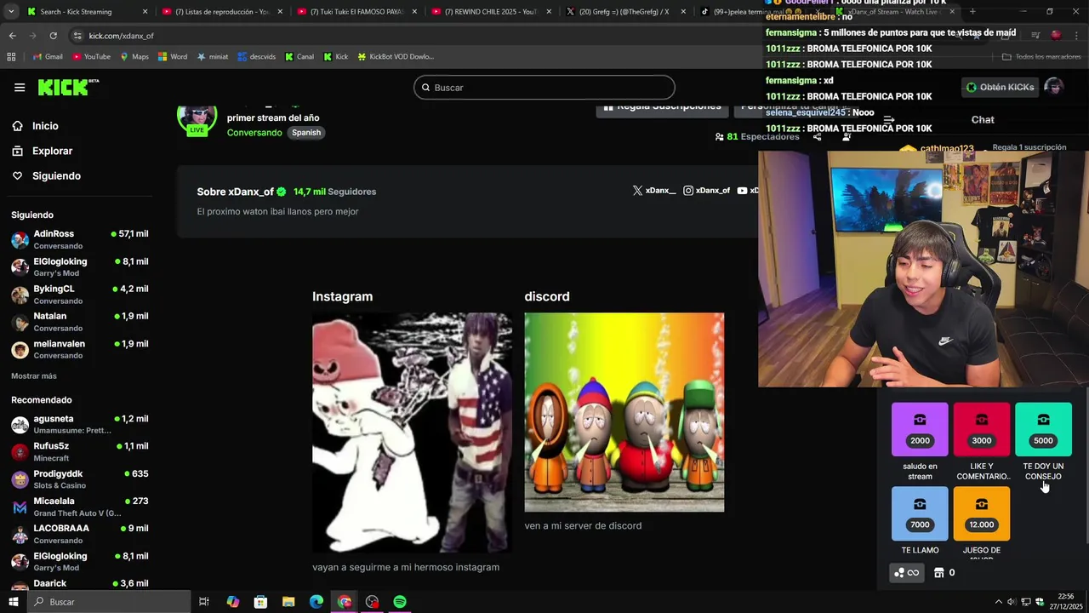
Task: Open agusneta recommended channel
Action: 80,424
